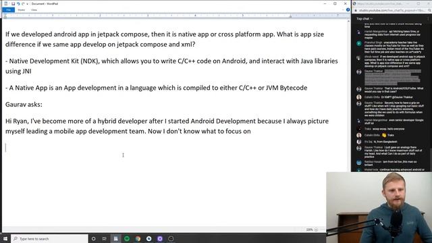This screenshot has height=243, width=432.
Task: Expand the collapsed ribbon with the chevron
Action: click(x=344, y=9)
